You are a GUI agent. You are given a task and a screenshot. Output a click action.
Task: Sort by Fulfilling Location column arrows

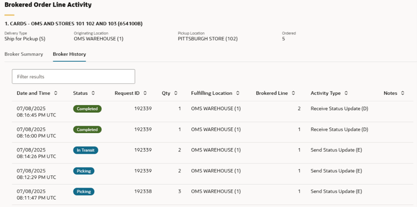pyautogui.click(x=238, y=93)
